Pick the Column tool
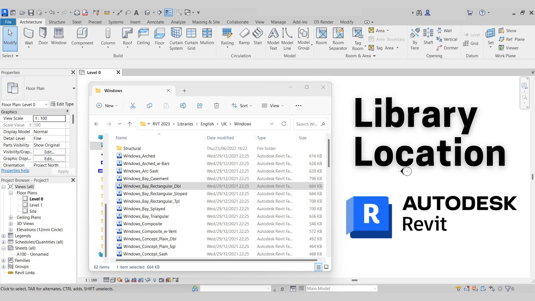Viewport: 535px width, 301px height. pyautogui.click(x=108, y=38)
